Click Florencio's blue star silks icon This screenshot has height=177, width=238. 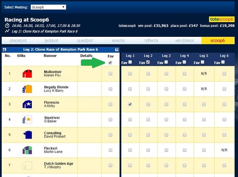[x=27, y=104]
